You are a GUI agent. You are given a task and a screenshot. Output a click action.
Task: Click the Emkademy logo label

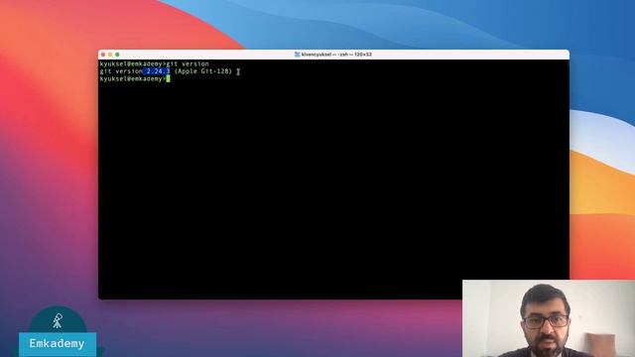(58, 344)
